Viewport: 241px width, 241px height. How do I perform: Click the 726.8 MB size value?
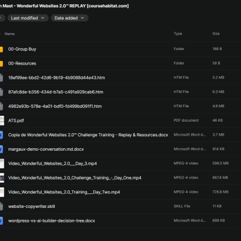pos(221,192)
